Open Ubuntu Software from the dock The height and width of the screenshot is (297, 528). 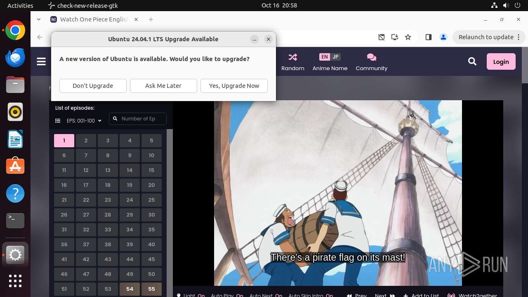click(15, 166)
